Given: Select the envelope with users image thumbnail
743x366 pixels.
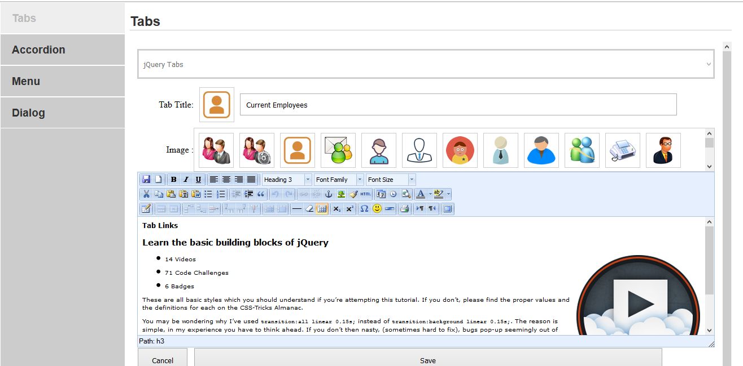Looking at the screenshot, I should point(338,150).
